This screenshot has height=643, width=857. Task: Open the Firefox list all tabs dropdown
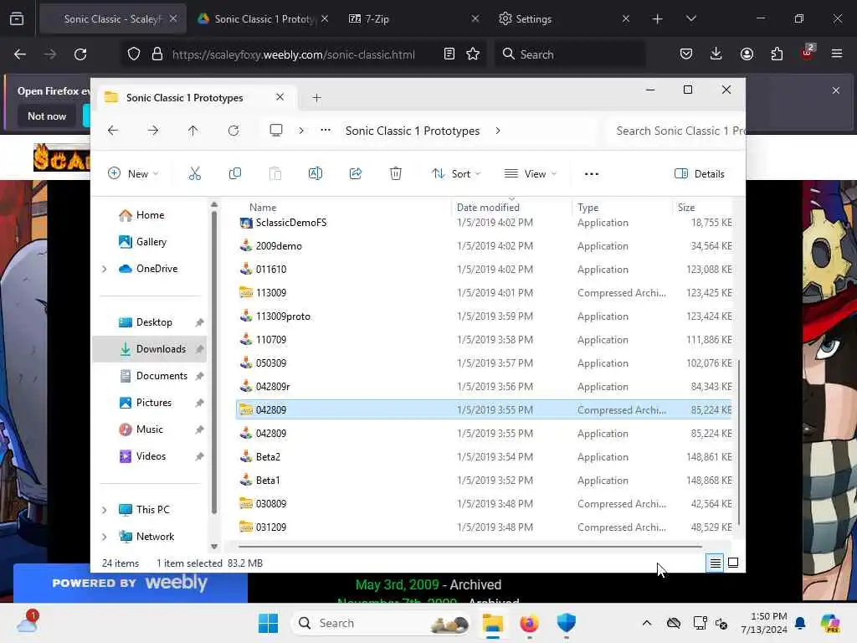(690, 18)
